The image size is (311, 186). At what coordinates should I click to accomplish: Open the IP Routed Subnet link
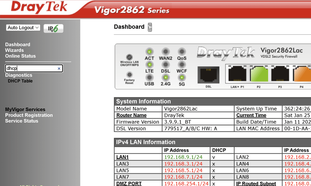[256, 184]
